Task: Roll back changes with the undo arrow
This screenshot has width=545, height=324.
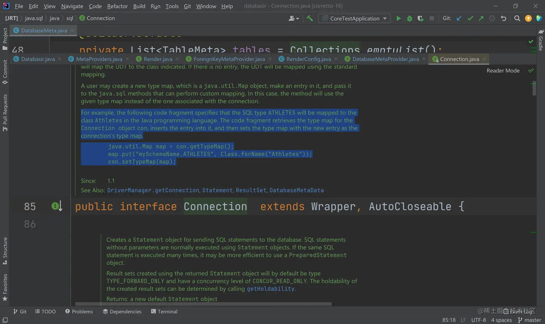Action: click(x=504, y=18)
